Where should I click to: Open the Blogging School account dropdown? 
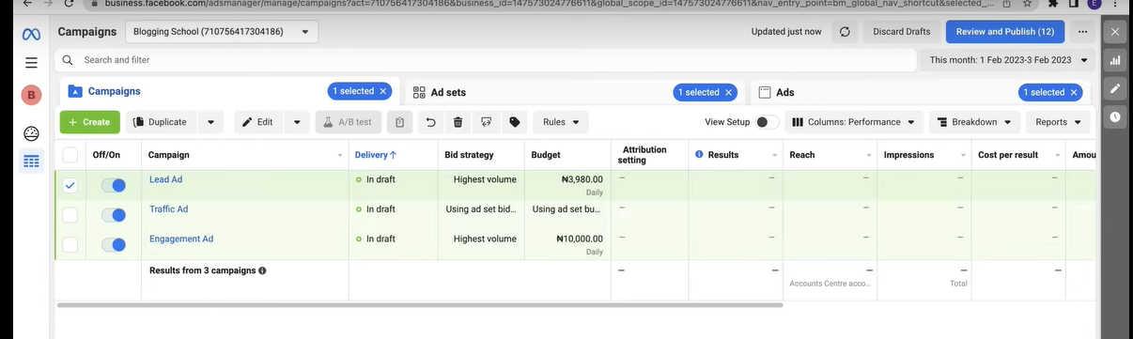pyautogui.click(x=221, y=32)
